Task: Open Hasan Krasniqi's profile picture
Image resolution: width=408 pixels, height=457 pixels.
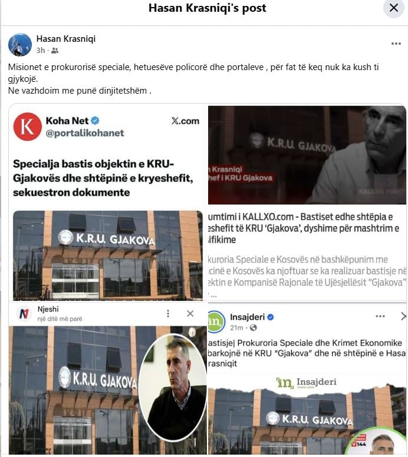Action: tap(20, 45)
